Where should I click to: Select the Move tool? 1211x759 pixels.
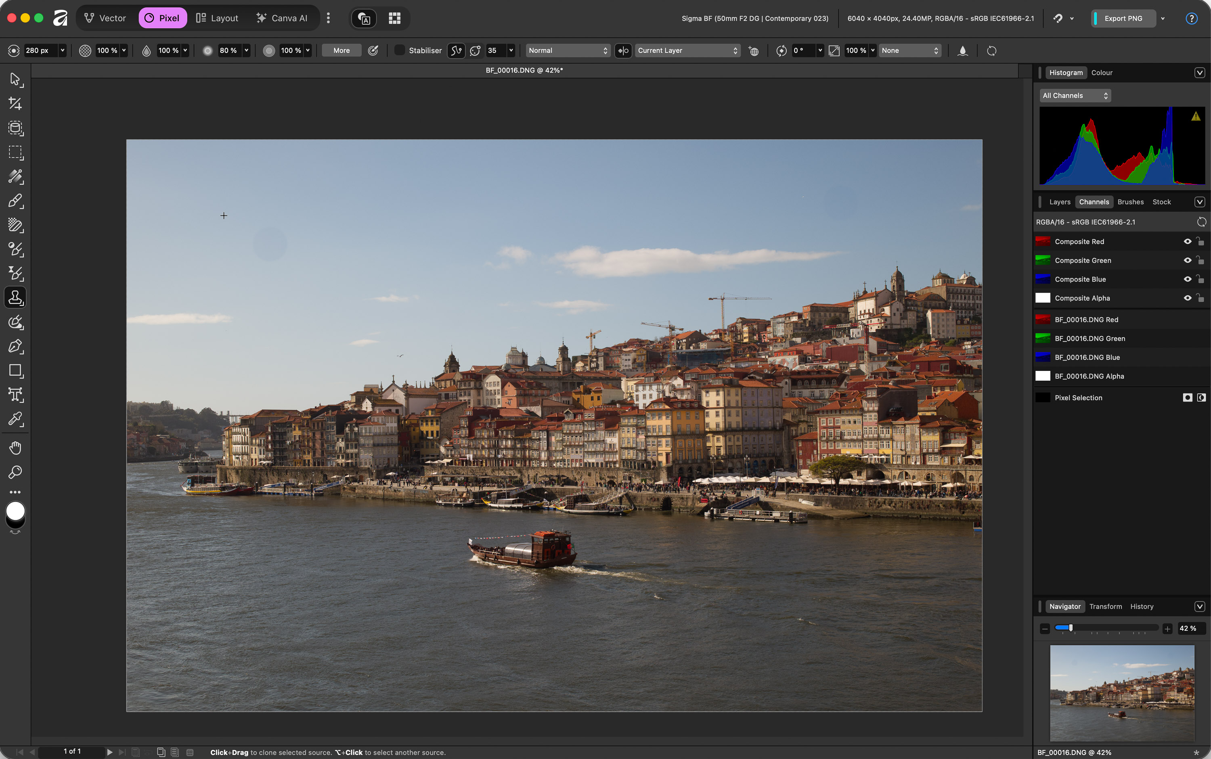(15, 79)
